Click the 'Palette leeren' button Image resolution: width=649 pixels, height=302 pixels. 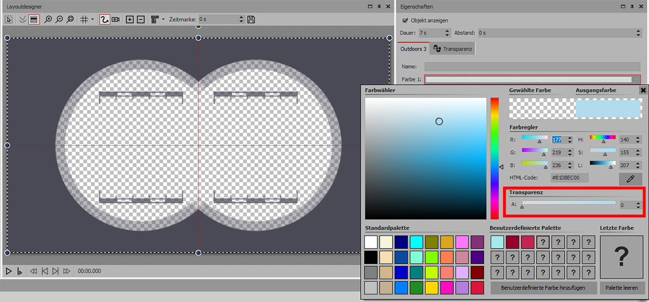[x=621, y=288]
